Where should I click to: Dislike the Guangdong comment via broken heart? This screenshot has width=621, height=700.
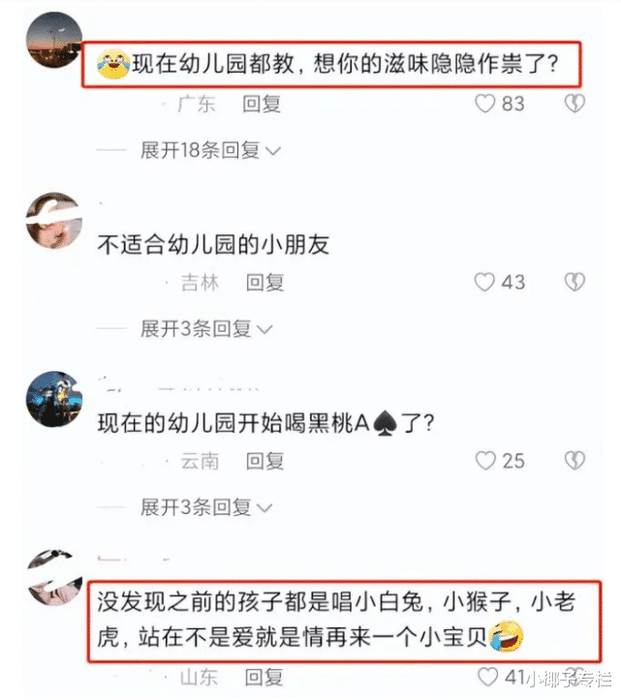[574, 104]
